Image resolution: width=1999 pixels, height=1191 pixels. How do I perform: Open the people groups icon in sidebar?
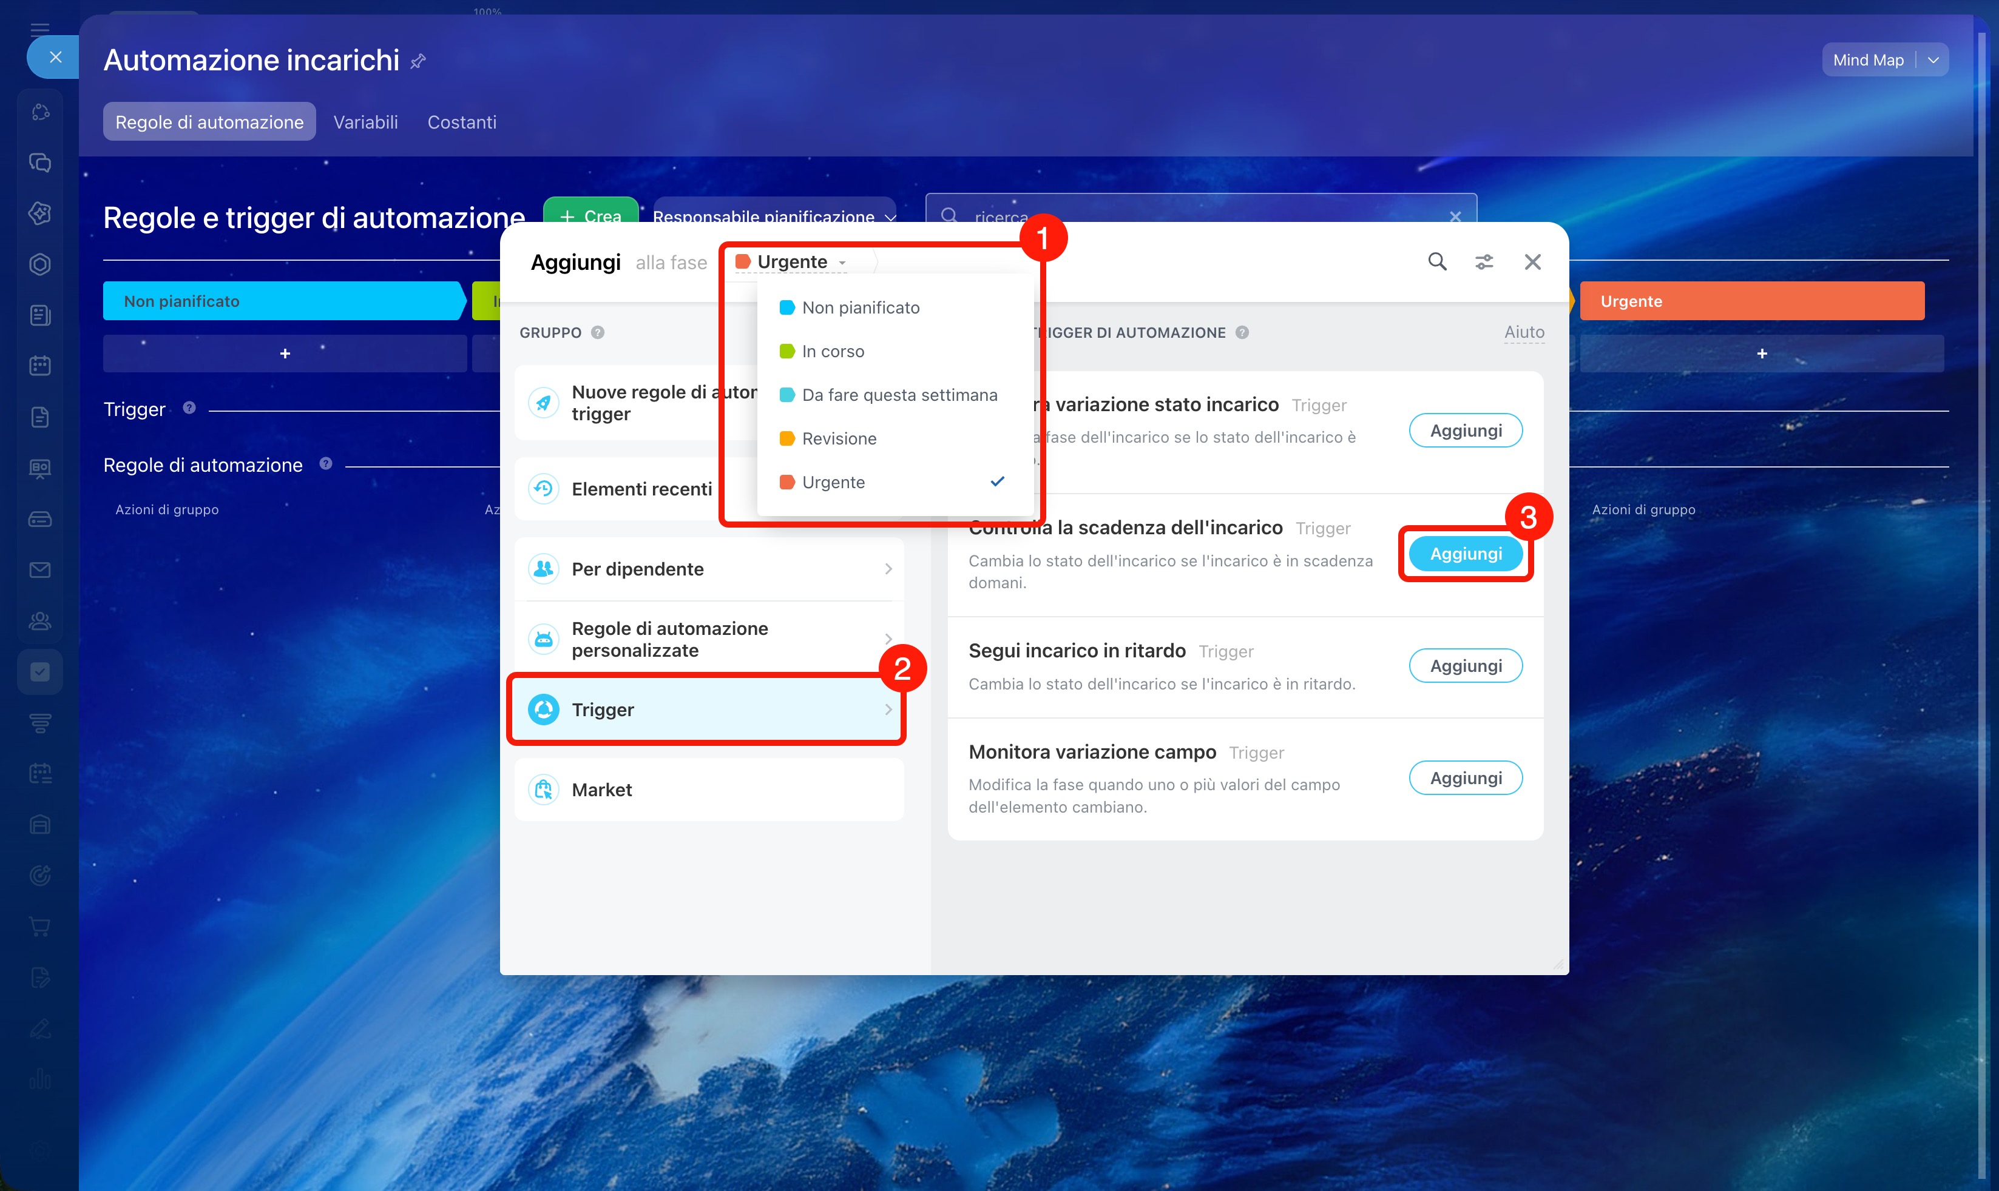pyautogui.click(x=40, y=621)
